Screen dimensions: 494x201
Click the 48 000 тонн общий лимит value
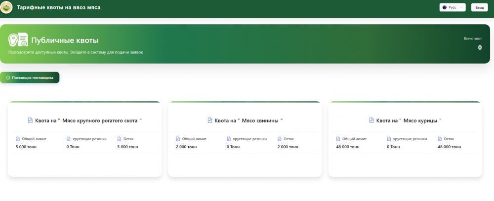click(349, 147)
